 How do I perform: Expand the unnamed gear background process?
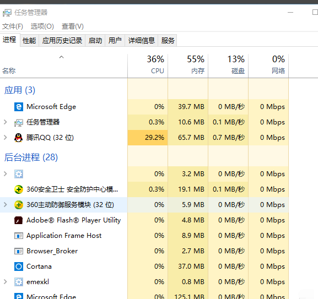click(x=6, y=174)
